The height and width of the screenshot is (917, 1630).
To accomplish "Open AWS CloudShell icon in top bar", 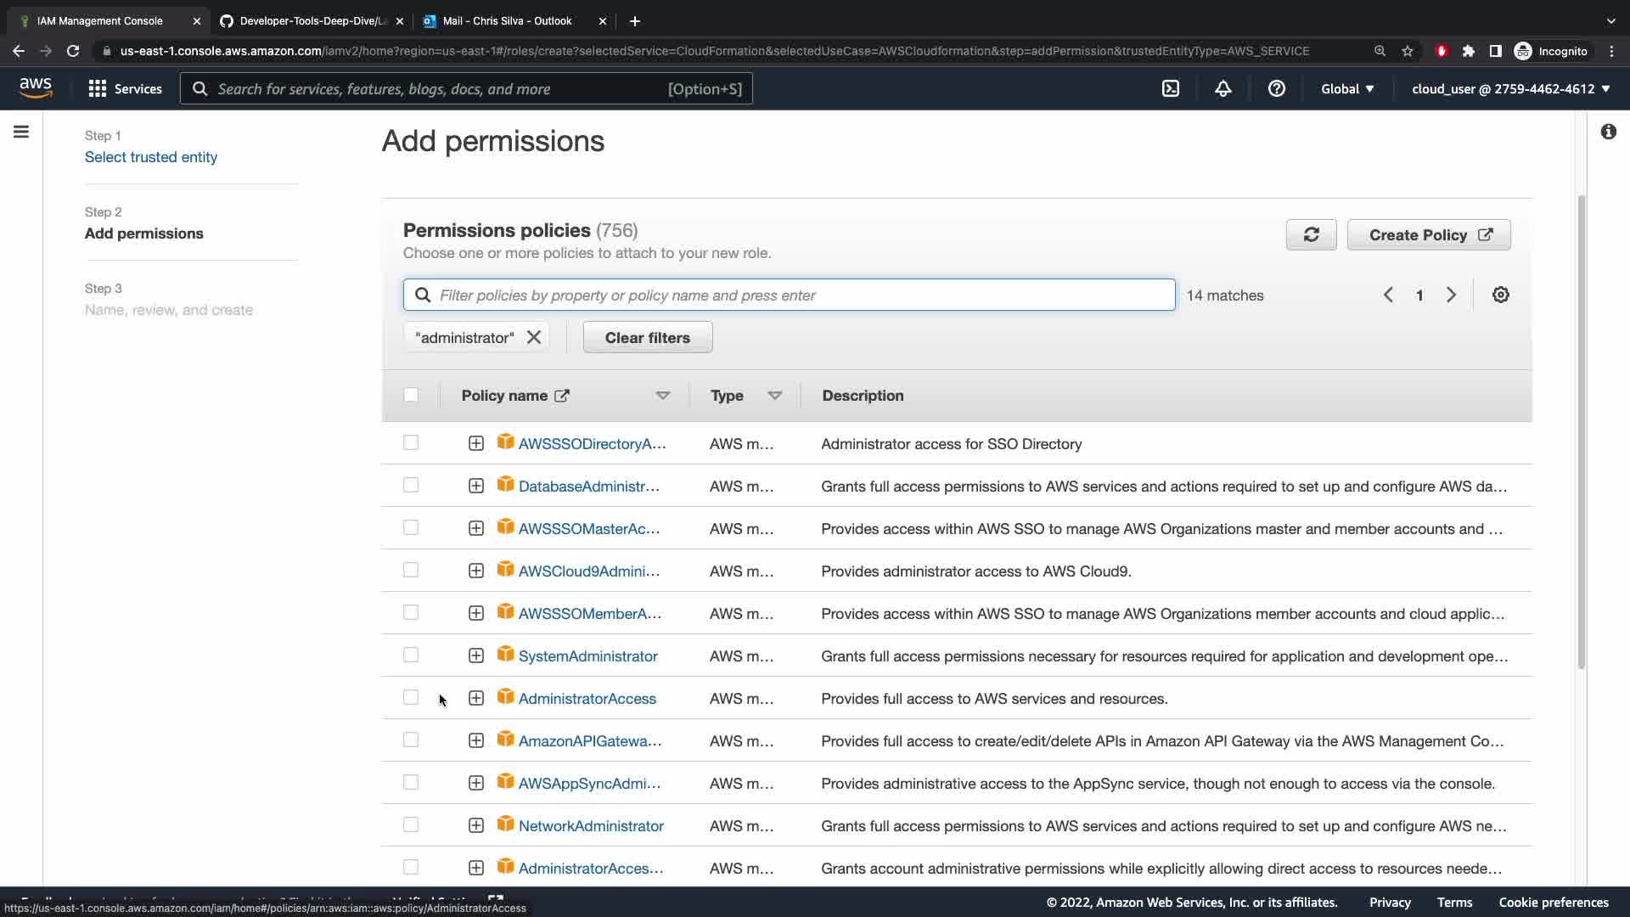I will 1171,88.
